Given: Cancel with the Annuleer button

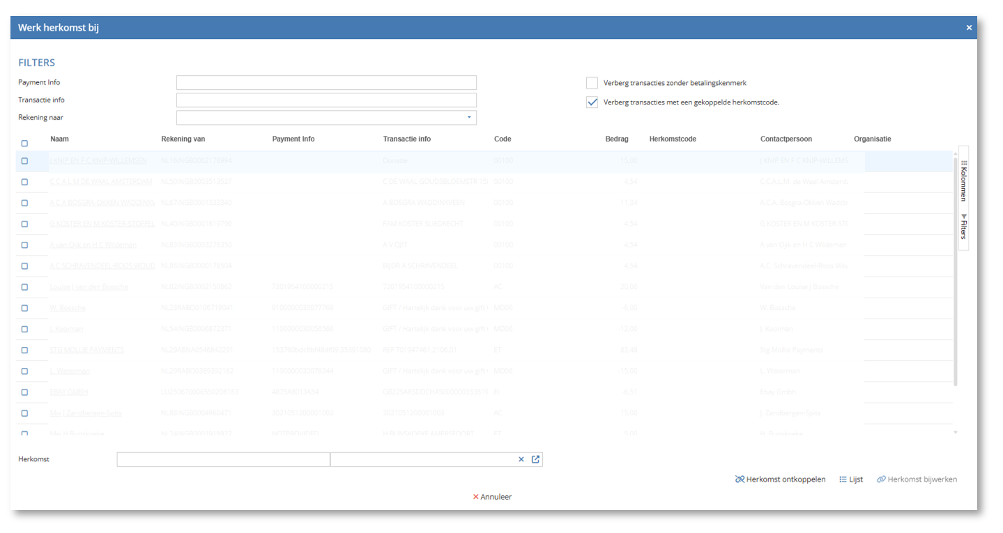Looking at the screenshot, I should (492, 497).
